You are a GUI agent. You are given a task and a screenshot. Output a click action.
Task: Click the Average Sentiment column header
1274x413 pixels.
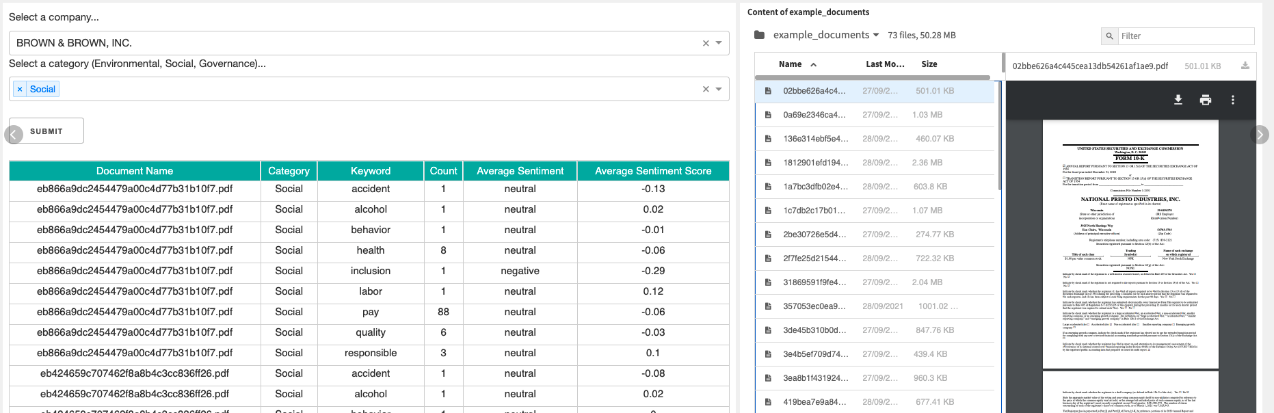click(520, 171)
